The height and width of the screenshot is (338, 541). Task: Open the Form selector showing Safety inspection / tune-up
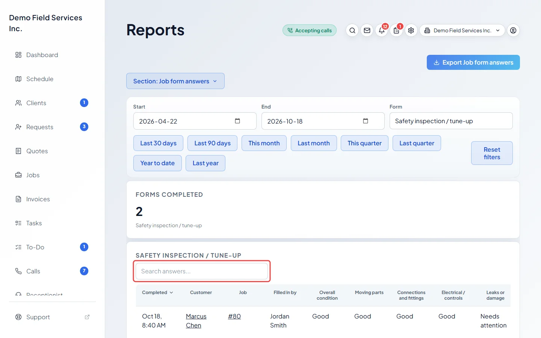point(451,121)
